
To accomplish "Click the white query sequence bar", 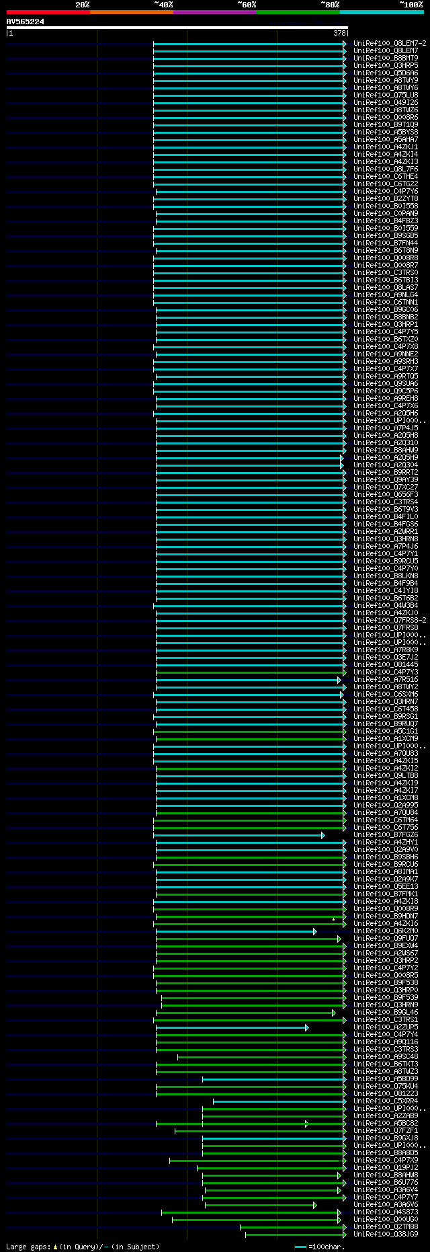I will (x=177, y=28).
